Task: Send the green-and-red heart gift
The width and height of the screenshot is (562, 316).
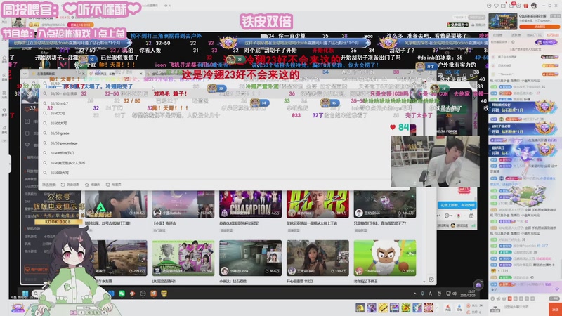Action: (406, 308)
